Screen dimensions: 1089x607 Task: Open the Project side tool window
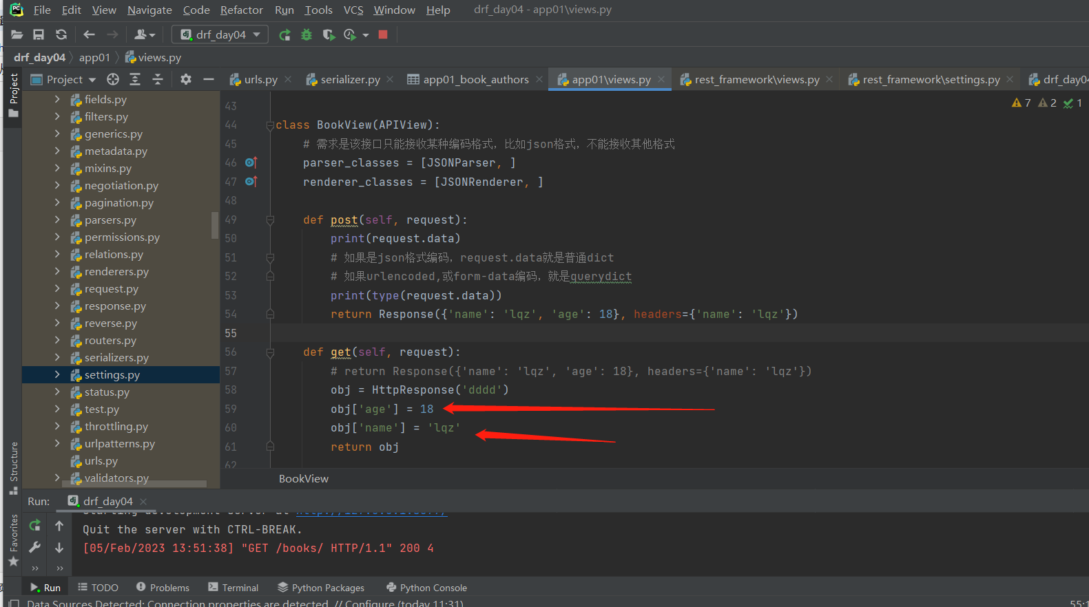point(13,96)
